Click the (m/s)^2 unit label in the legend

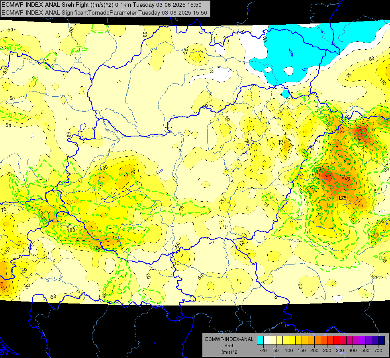[229, 352]
